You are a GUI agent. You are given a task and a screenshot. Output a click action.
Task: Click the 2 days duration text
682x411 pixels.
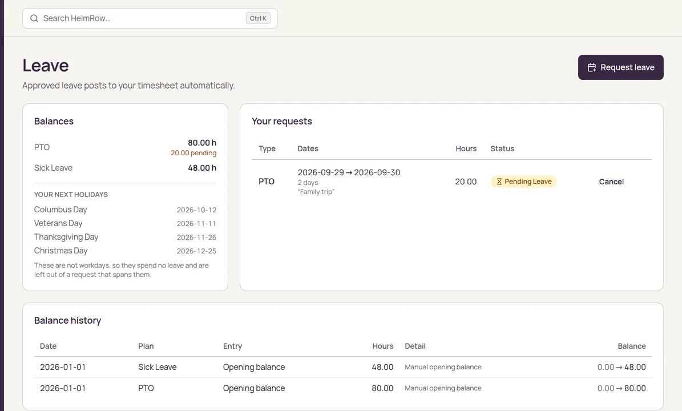pyautogui.click(x=308, y=183)
